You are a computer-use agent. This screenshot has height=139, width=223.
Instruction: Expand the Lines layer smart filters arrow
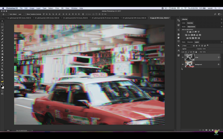point(220,57)
